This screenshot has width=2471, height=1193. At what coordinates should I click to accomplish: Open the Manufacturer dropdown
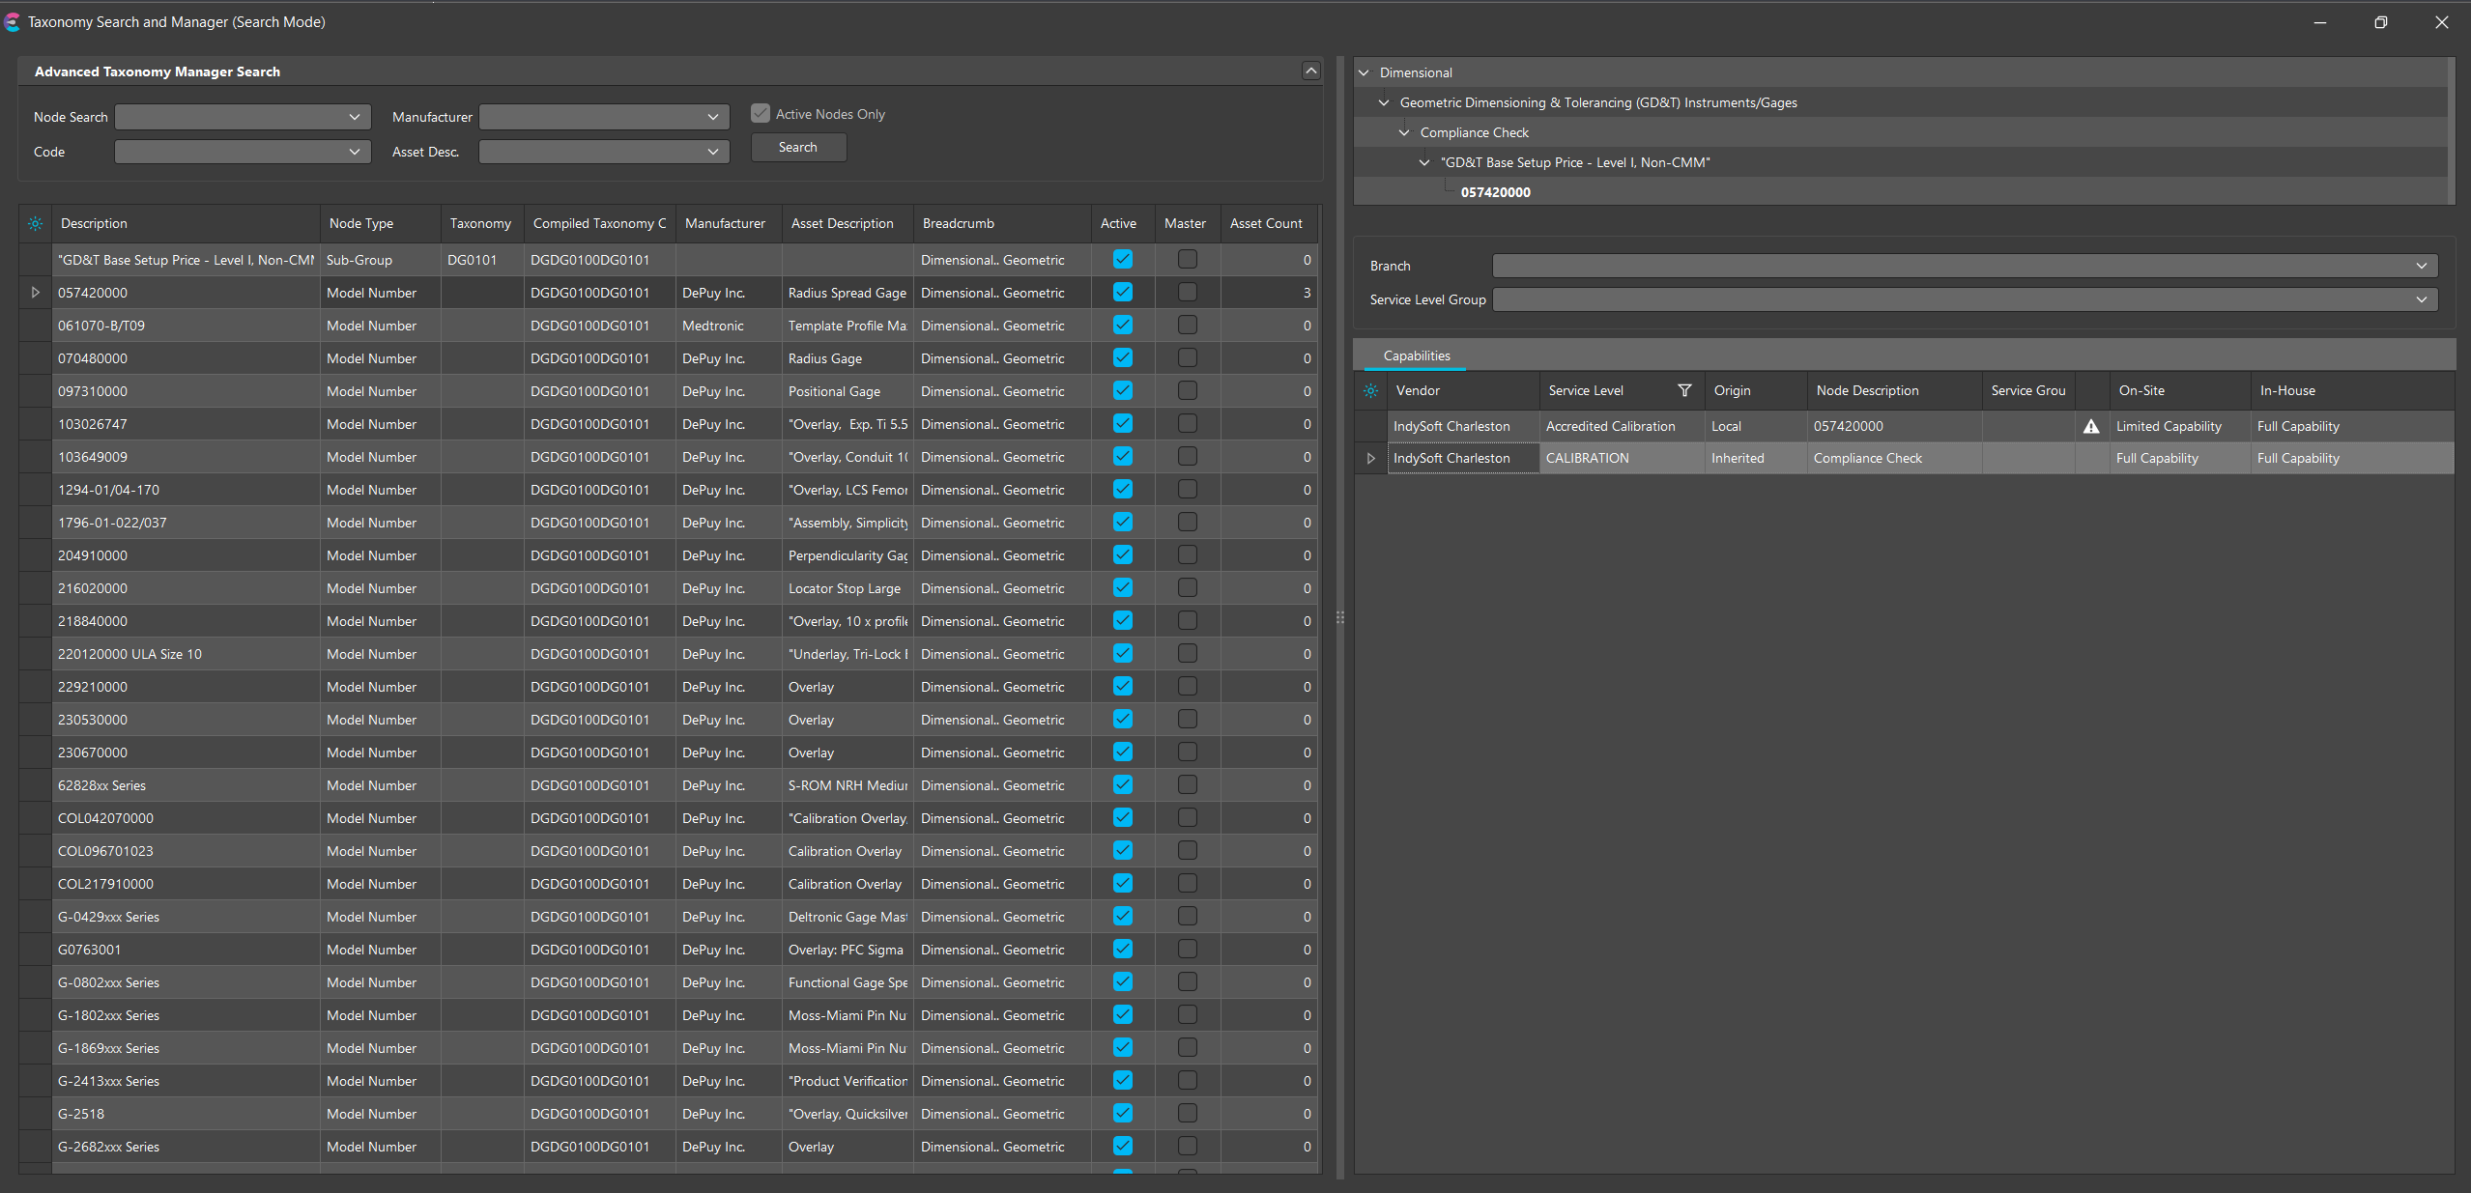click(712, 117)
